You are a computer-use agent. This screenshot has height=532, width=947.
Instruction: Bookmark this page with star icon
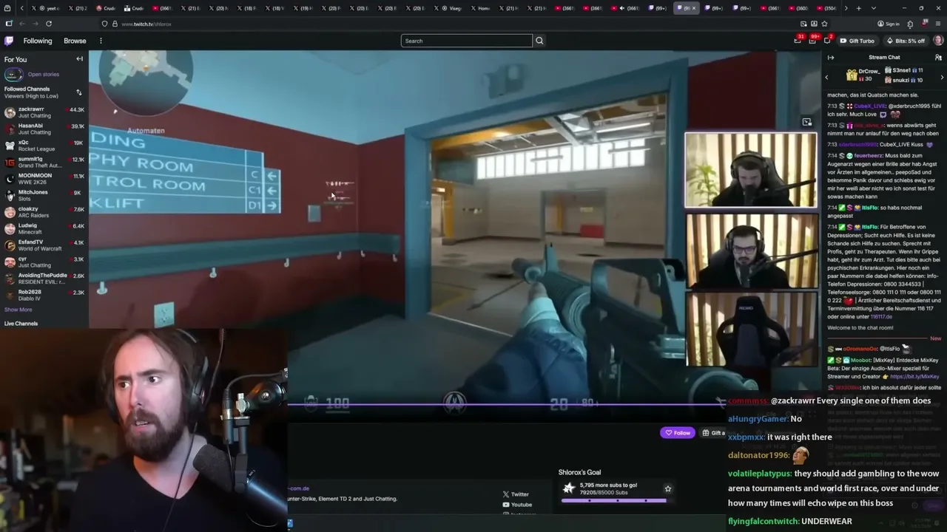point(824,24)
